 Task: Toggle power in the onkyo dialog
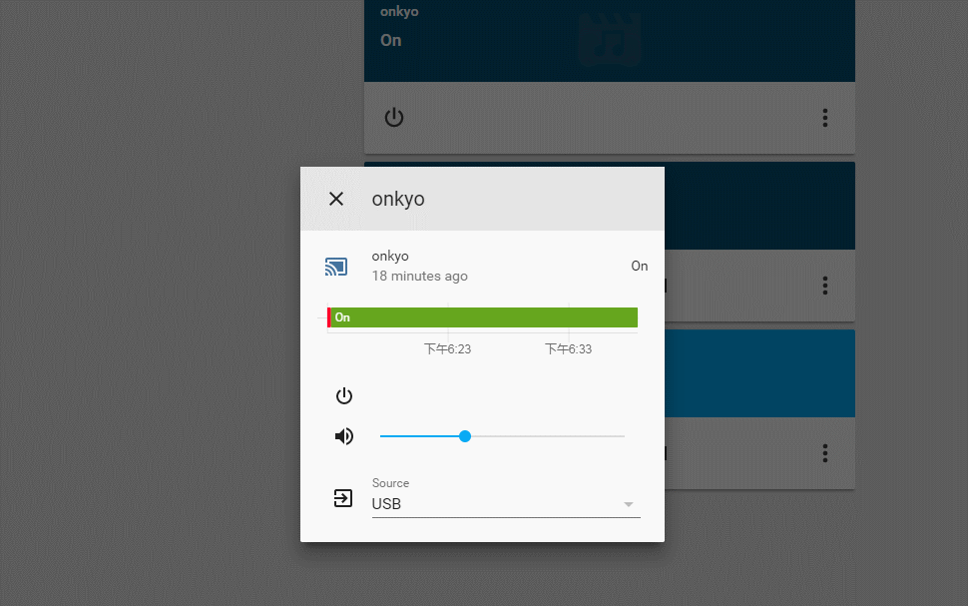(x=344, y=395)
